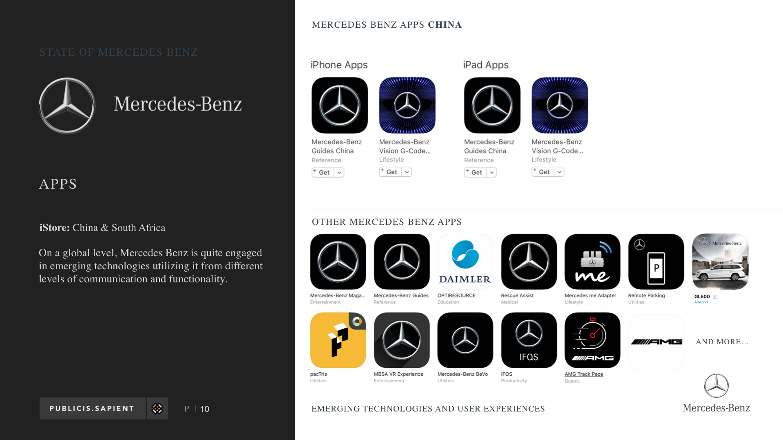
Task: Expand the iPad Vision G-Code Get dropdown arrow
Action: click(x=560, y=172)
